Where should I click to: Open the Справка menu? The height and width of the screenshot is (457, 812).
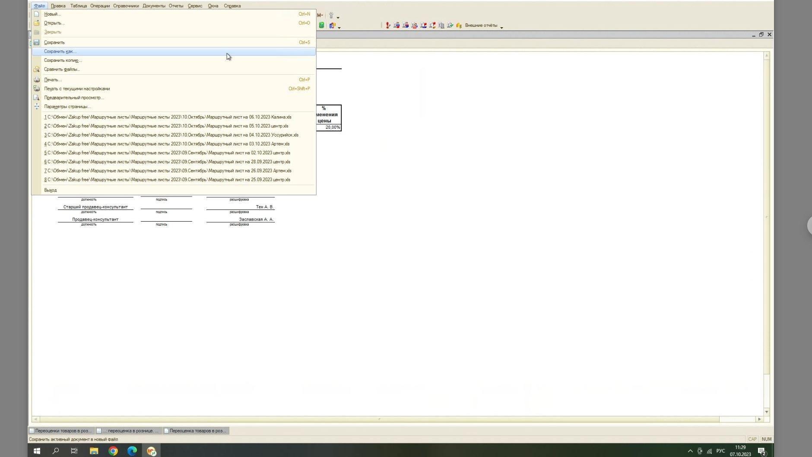232,6
